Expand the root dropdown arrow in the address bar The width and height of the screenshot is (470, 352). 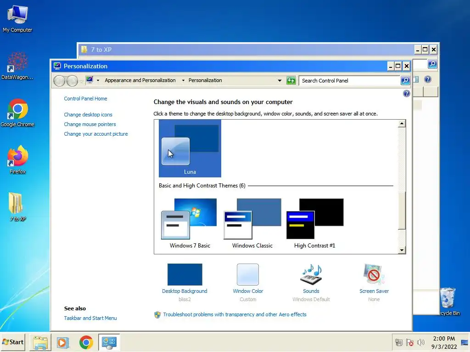98,81
